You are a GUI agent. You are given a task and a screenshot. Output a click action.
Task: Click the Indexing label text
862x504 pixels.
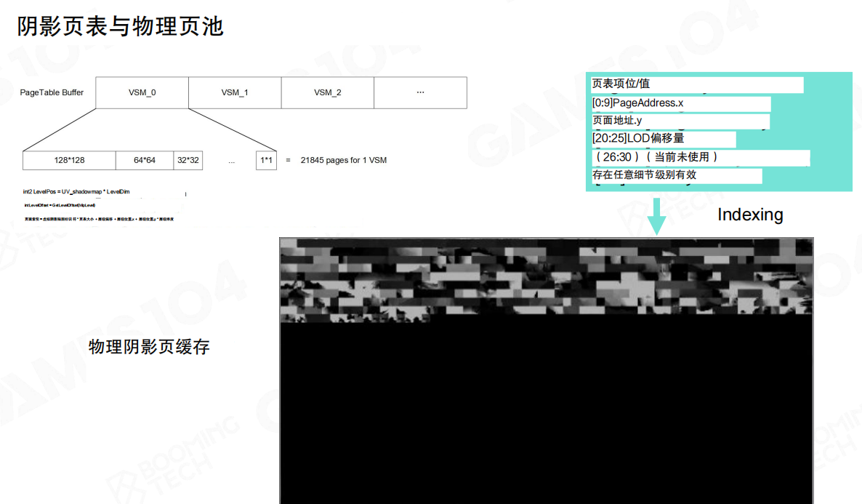(750, 215)
